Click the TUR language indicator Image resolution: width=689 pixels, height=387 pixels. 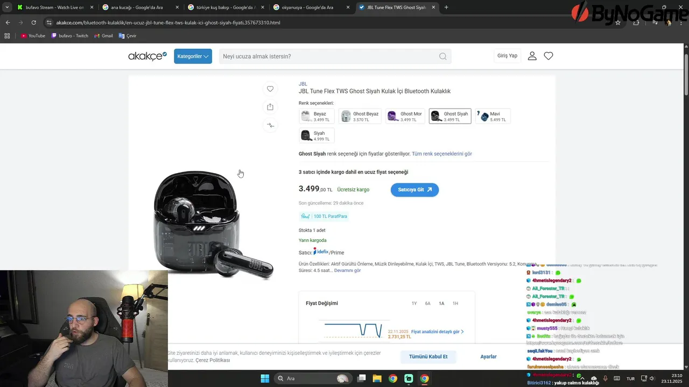click(630, 379)
